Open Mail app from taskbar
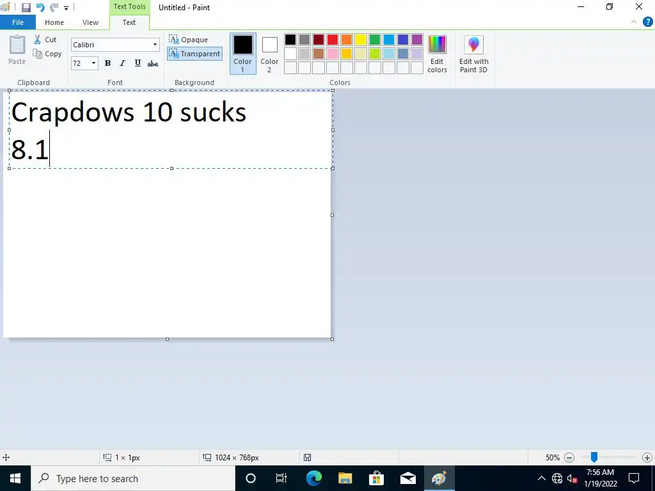The height and width of the screenshot is (491, 655). [x=407, y=478]
